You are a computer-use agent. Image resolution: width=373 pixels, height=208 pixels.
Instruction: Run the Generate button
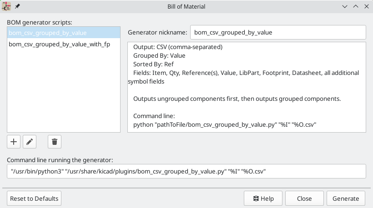(346, 198)
